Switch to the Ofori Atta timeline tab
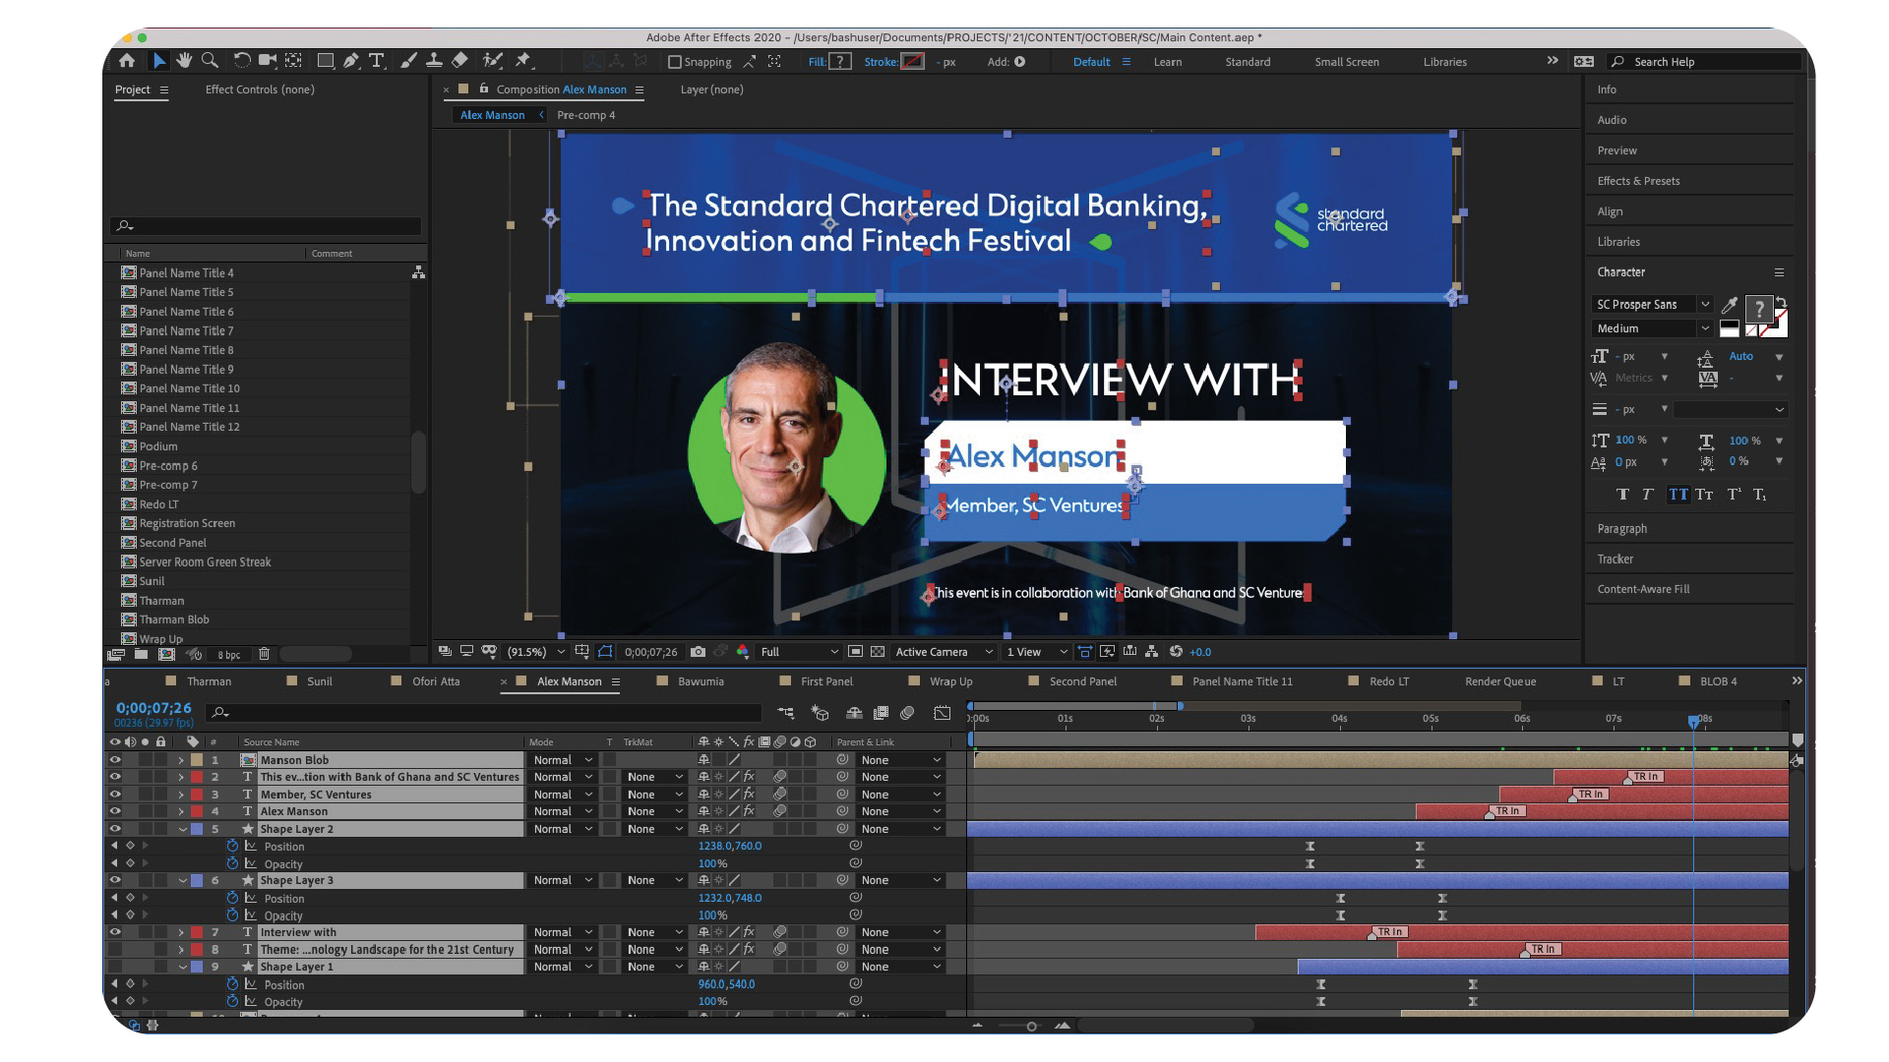The width and height of the screenshot is (1889, 1062). click(x=436, y=681)
